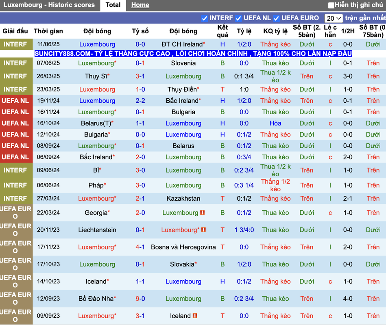Screen dimensions: 386x325
Task: Open Belarus(T) team link
Action: [x=97, y=123]
